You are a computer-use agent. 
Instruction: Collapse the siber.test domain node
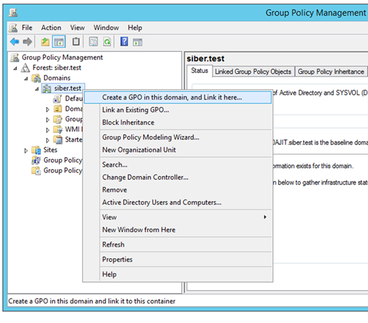tap(37, 89)
